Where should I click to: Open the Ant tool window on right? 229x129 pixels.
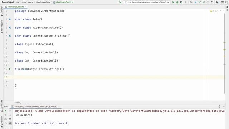(x=228, y=9)
